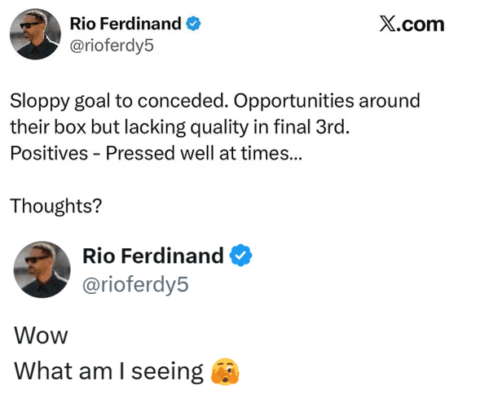Screen dimensions: 489x407
Task: Click the word "Wow" in lower tweet
Action: (x=41, y=335)
